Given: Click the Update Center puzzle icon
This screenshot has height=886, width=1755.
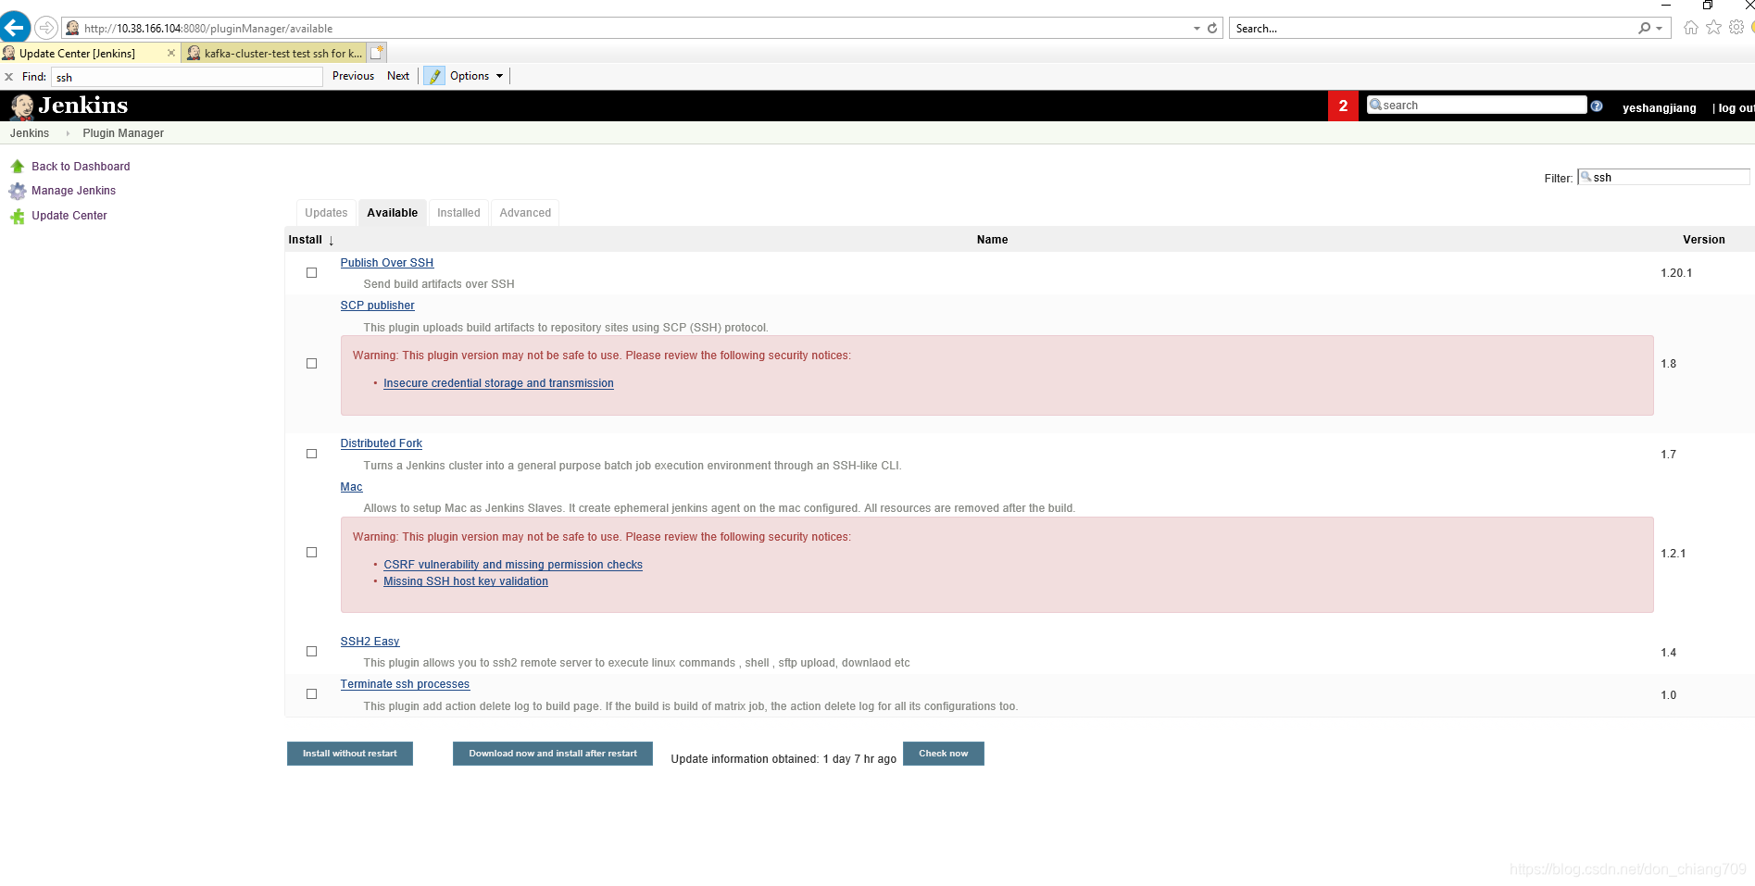Looking at the screenshot, I should click(17, 216).
